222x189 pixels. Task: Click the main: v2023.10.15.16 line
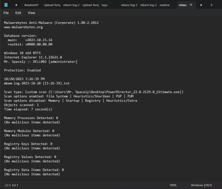click(30, 40)
